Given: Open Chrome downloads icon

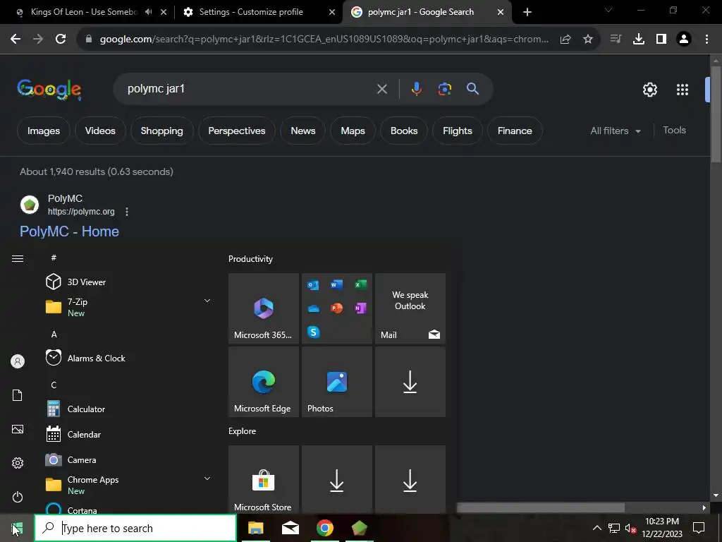Looking at the screenshot, I should click(x=638, y=40).
